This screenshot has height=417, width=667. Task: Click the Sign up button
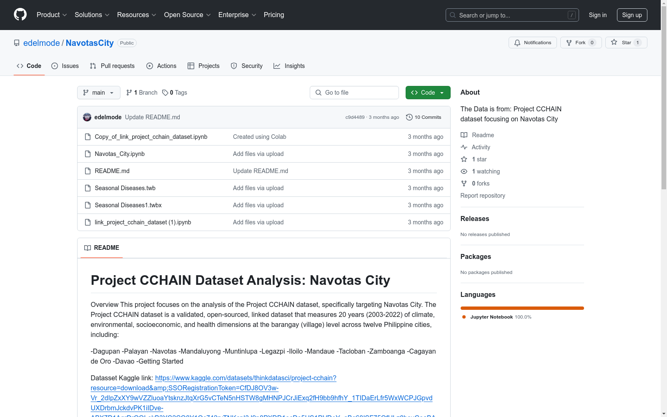point(632,15)
